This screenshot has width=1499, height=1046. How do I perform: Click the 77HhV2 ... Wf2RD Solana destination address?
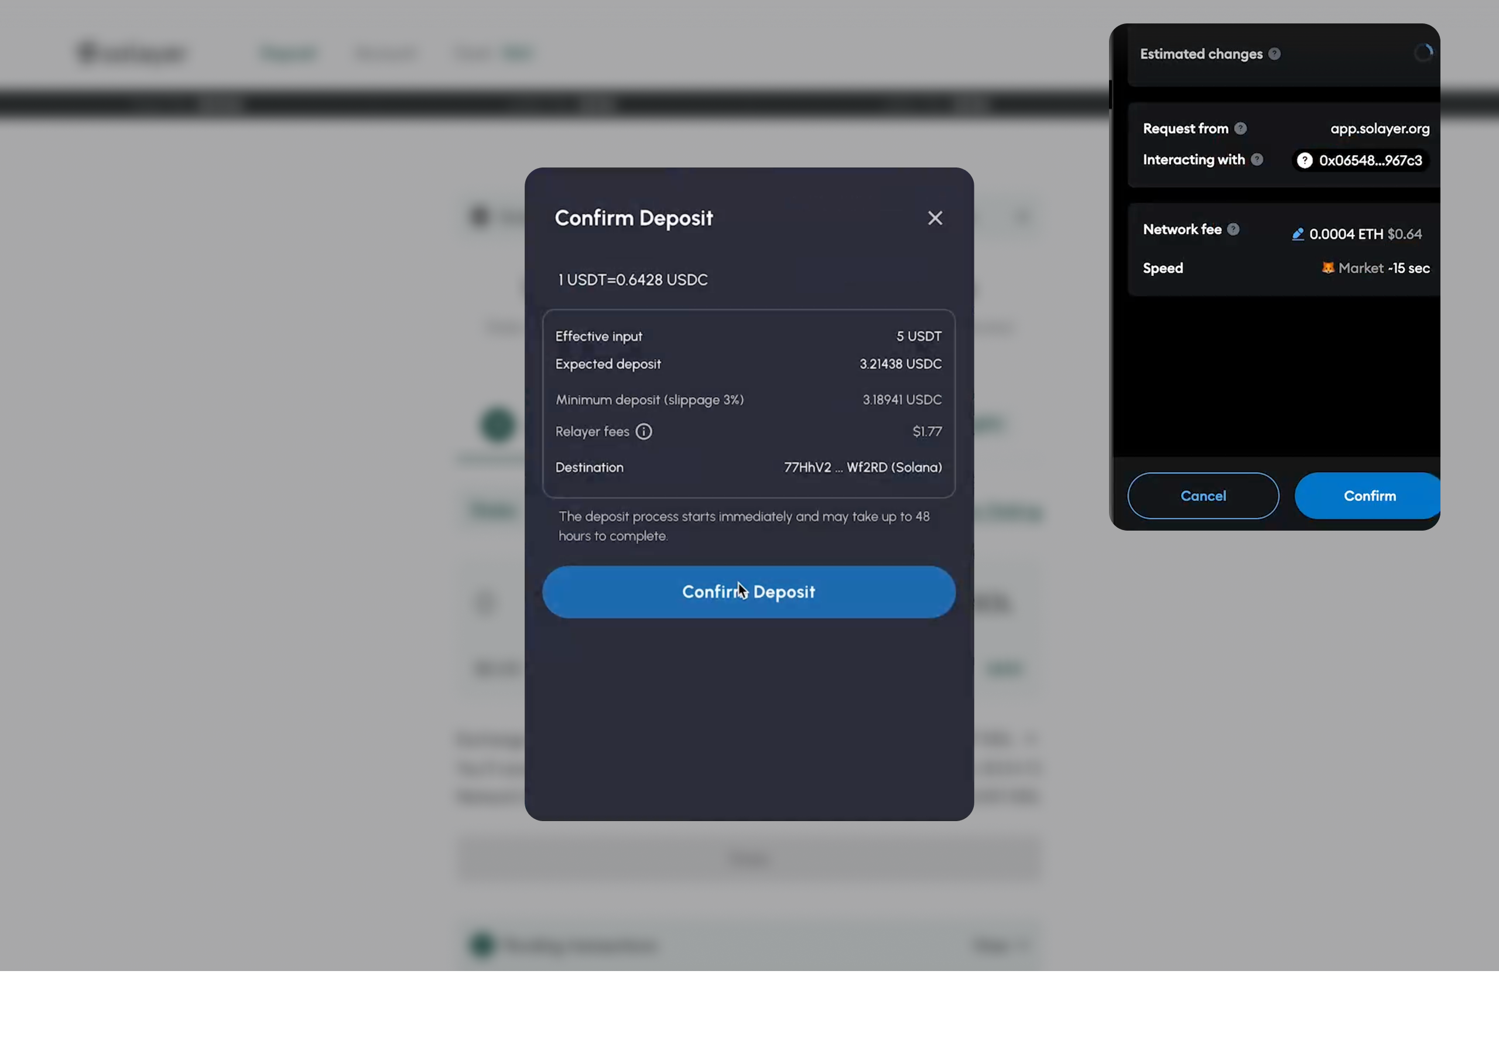[x=863, y=467]
